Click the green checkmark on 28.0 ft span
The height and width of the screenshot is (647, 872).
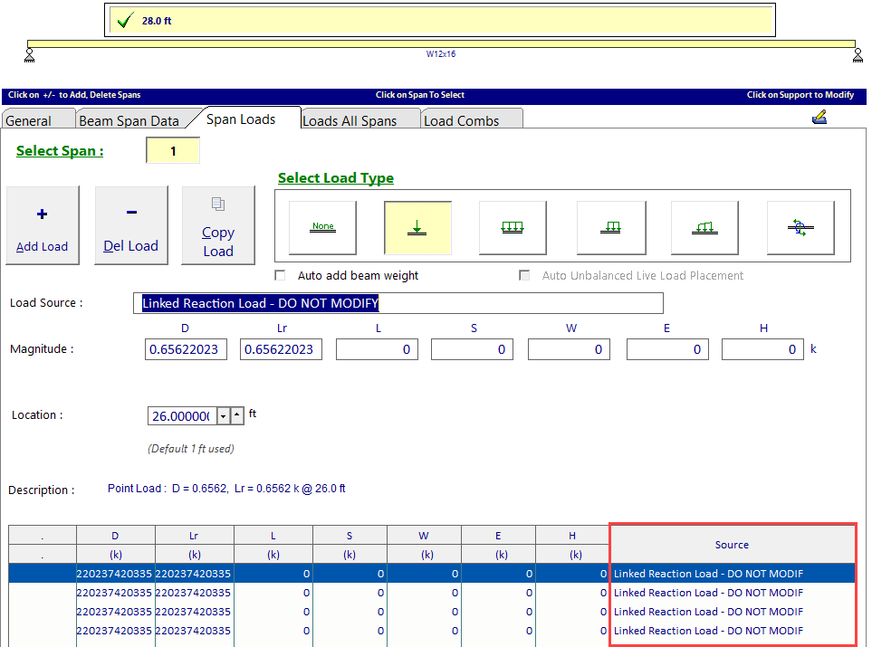point(125,21)
